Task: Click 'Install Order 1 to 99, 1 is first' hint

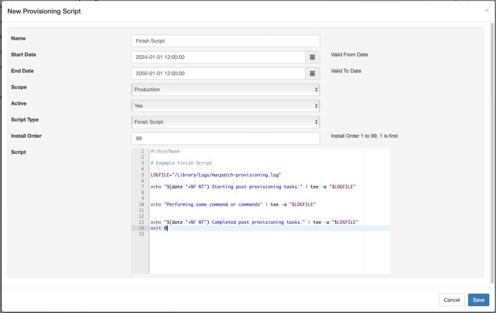Action: [x=364, y=136]
